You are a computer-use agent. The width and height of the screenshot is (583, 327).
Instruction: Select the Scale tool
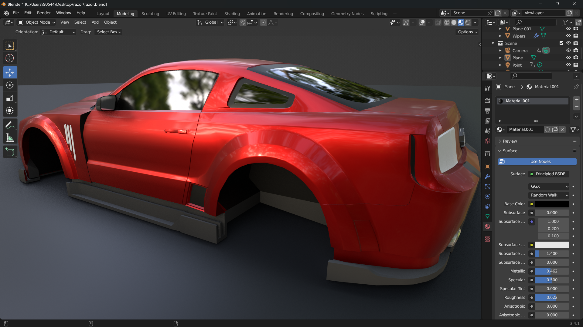tap(10, 98)
